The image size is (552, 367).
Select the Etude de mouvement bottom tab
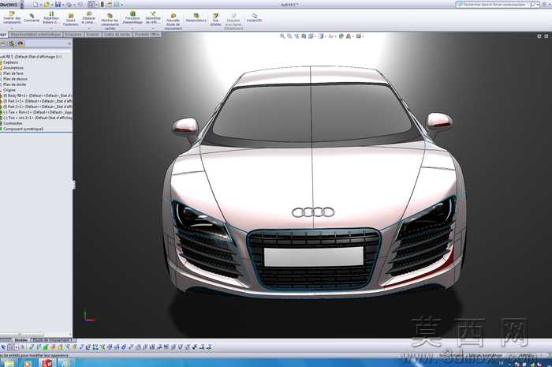click(53, 340)
